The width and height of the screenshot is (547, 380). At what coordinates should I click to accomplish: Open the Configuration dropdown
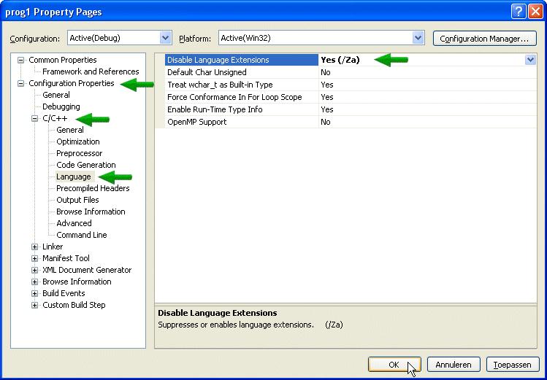[x=165, y=38]
